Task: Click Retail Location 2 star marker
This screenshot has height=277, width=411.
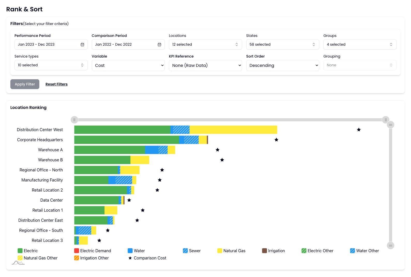Action: [157, 190]
